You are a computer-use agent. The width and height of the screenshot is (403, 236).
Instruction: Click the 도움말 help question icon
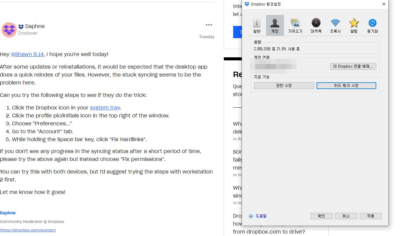pos(251,216)
